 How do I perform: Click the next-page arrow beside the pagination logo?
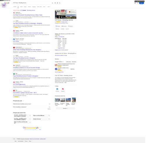click(40, 128)
